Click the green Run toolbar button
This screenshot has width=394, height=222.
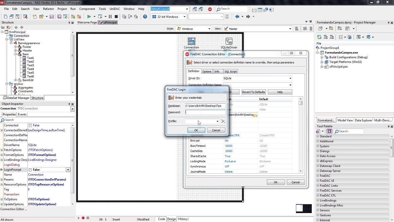[x=89, y=17]
